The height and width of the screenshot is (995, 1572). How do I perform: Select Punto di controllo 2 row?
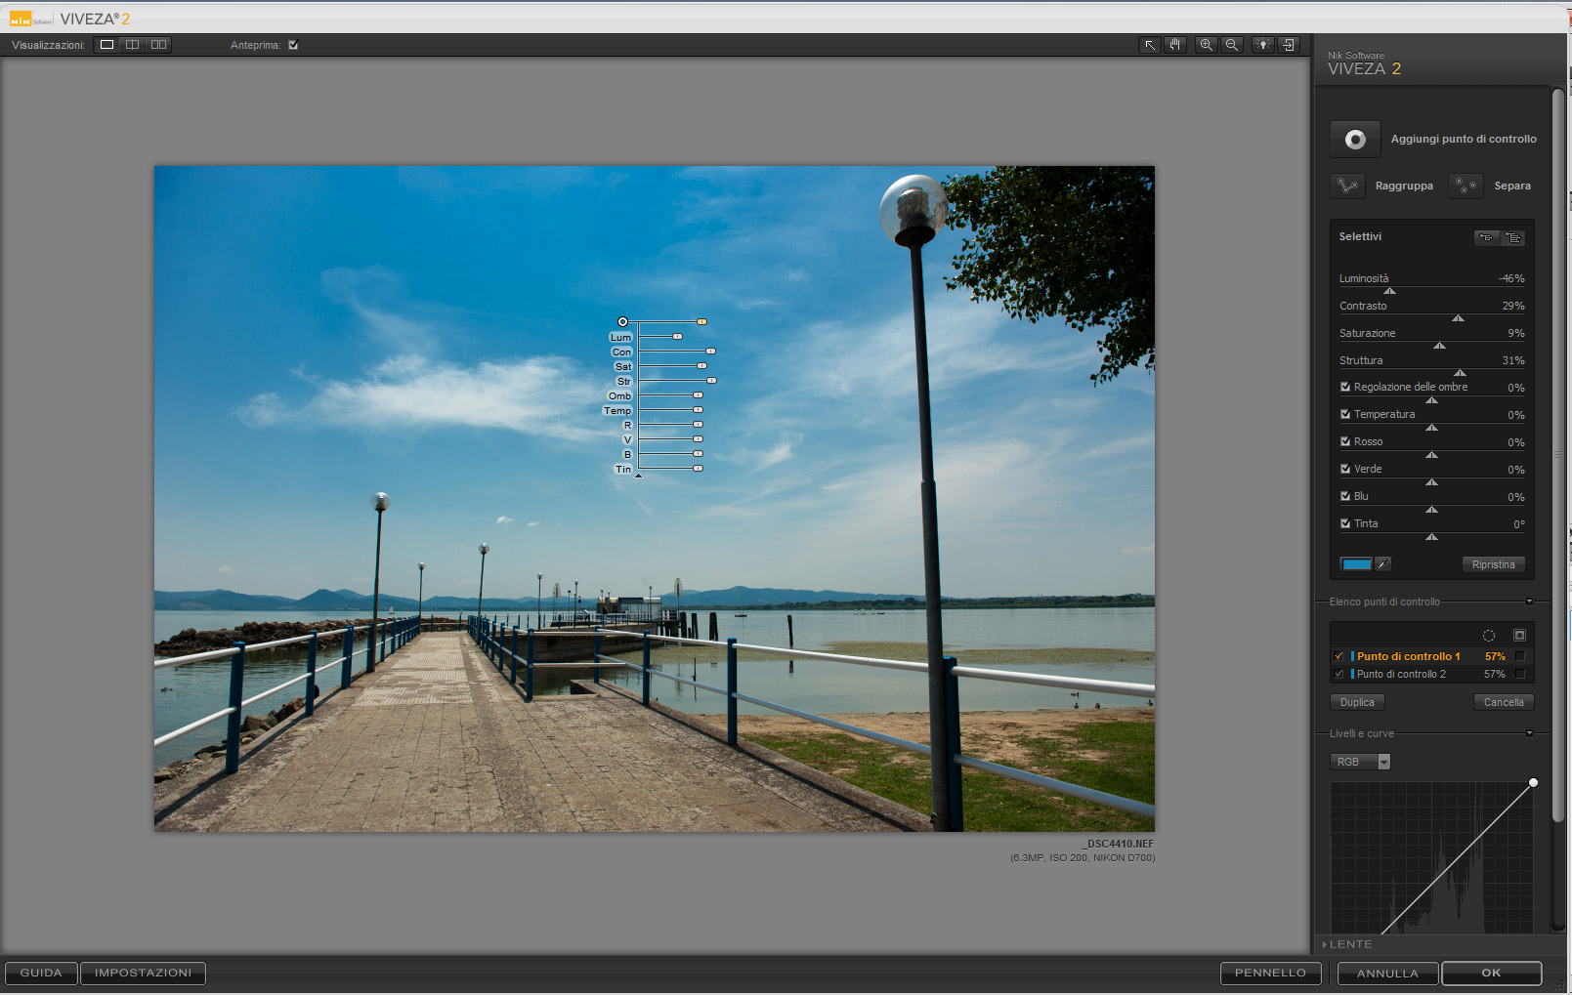pyautogui.click(x=1431, y=674)
